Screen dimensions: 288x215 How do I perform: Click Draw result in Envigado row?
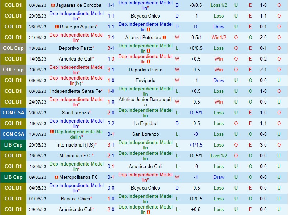pos(219,81)
